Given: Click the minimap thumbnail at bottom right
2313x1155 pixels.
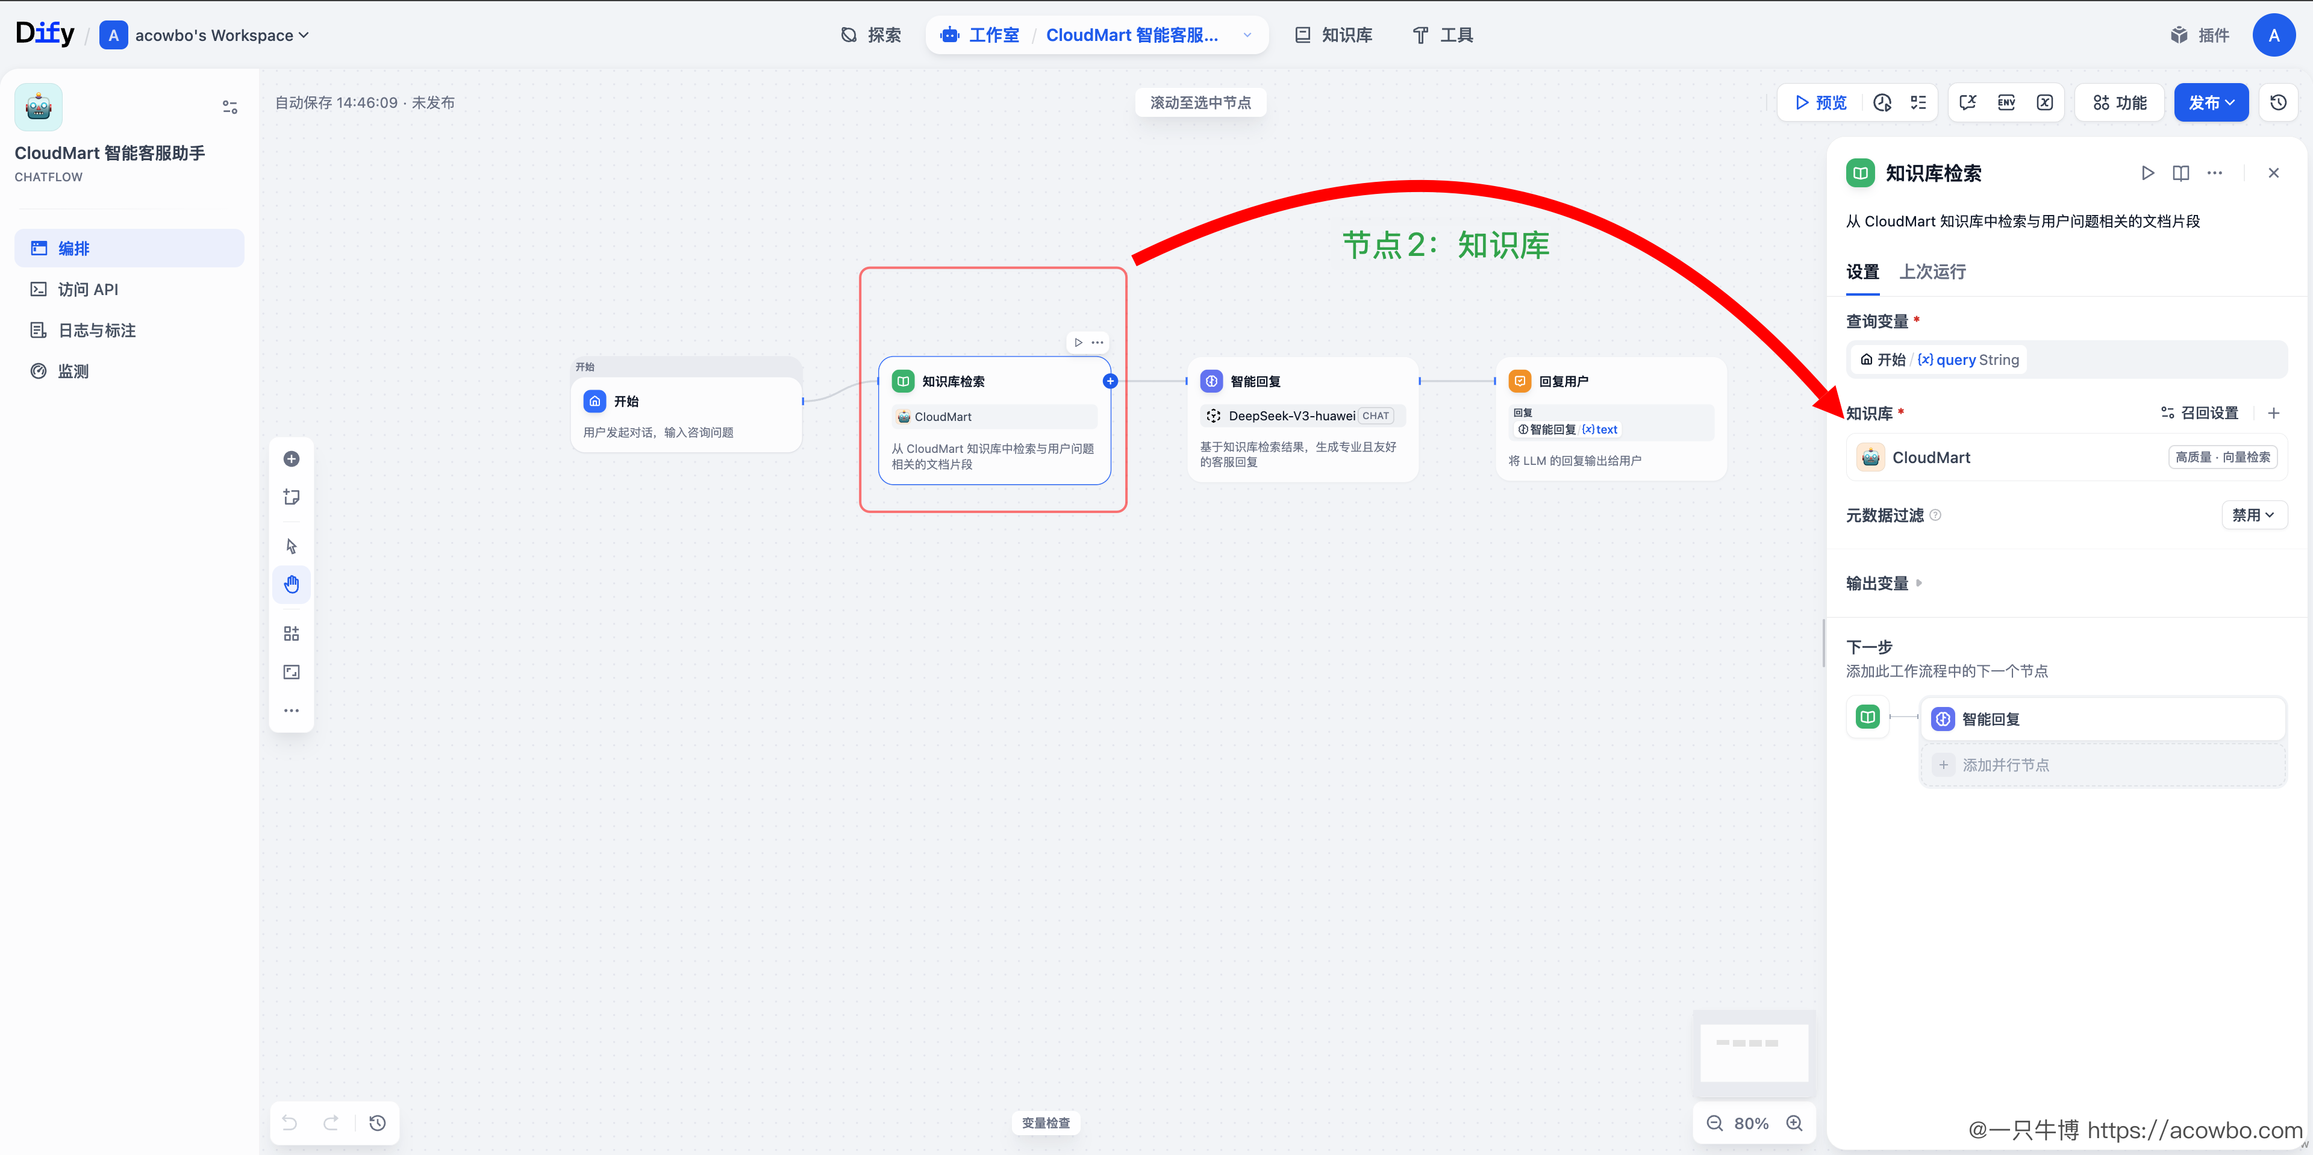Looking at the screenshot, I should click(1753, 1054).
